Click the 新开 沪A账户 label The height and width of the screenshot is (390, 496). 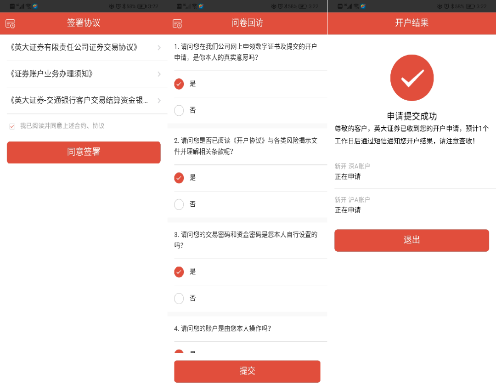click(352, 199)
